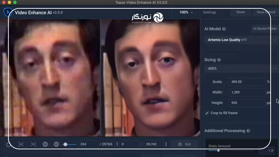Click the Width 1,280 field
Image resolution: width=279 pixels, height=157 pixels.
247,92
